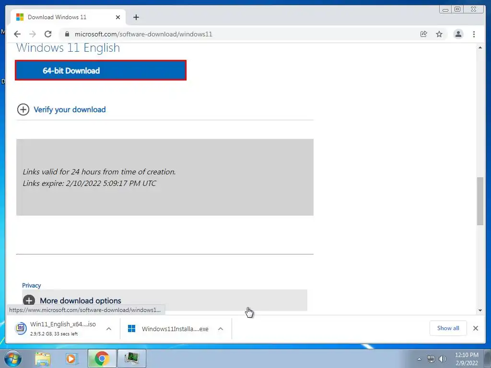Click the 64-bit Download button
Screen dimensions: 491x368
tap(101, 70)
